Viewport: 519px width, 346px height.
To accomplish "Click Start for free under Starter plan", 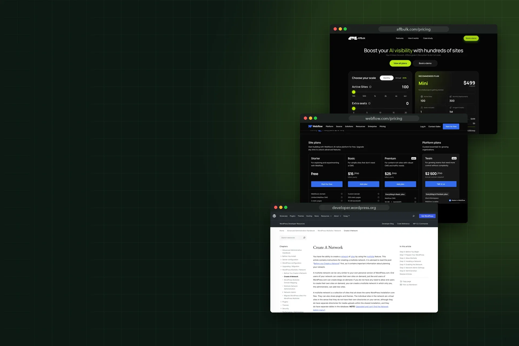I will tap(327, 184).
